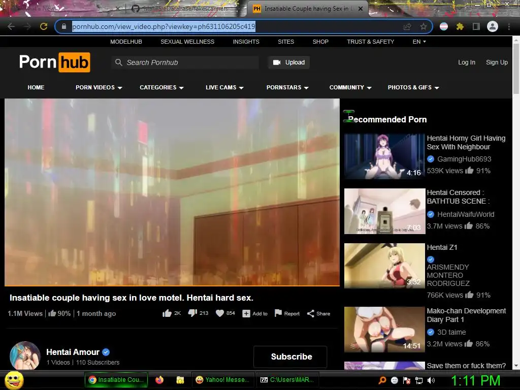Click the orange magnifier tray icon

click(382, 380)
